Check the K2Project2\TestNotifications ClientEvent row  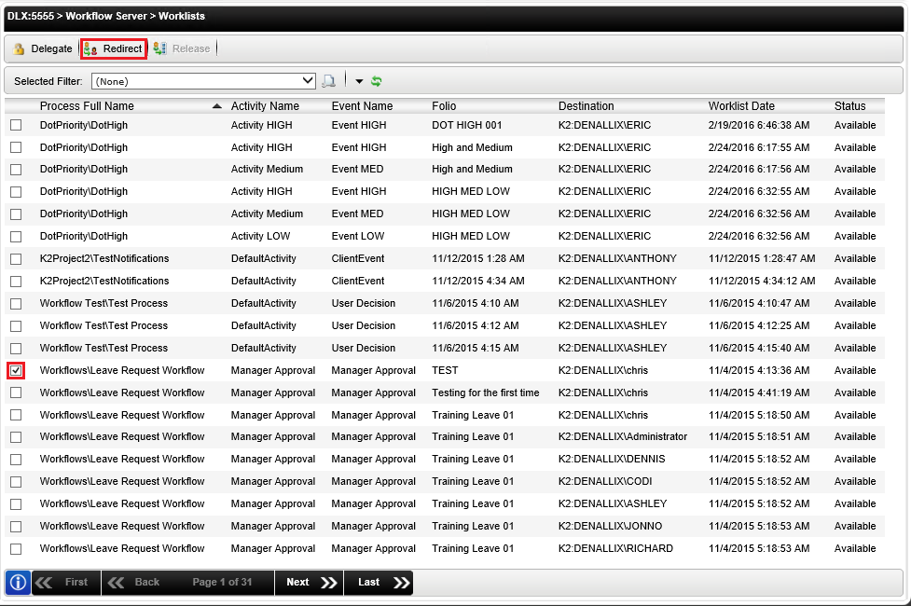[x=15, y=258]
